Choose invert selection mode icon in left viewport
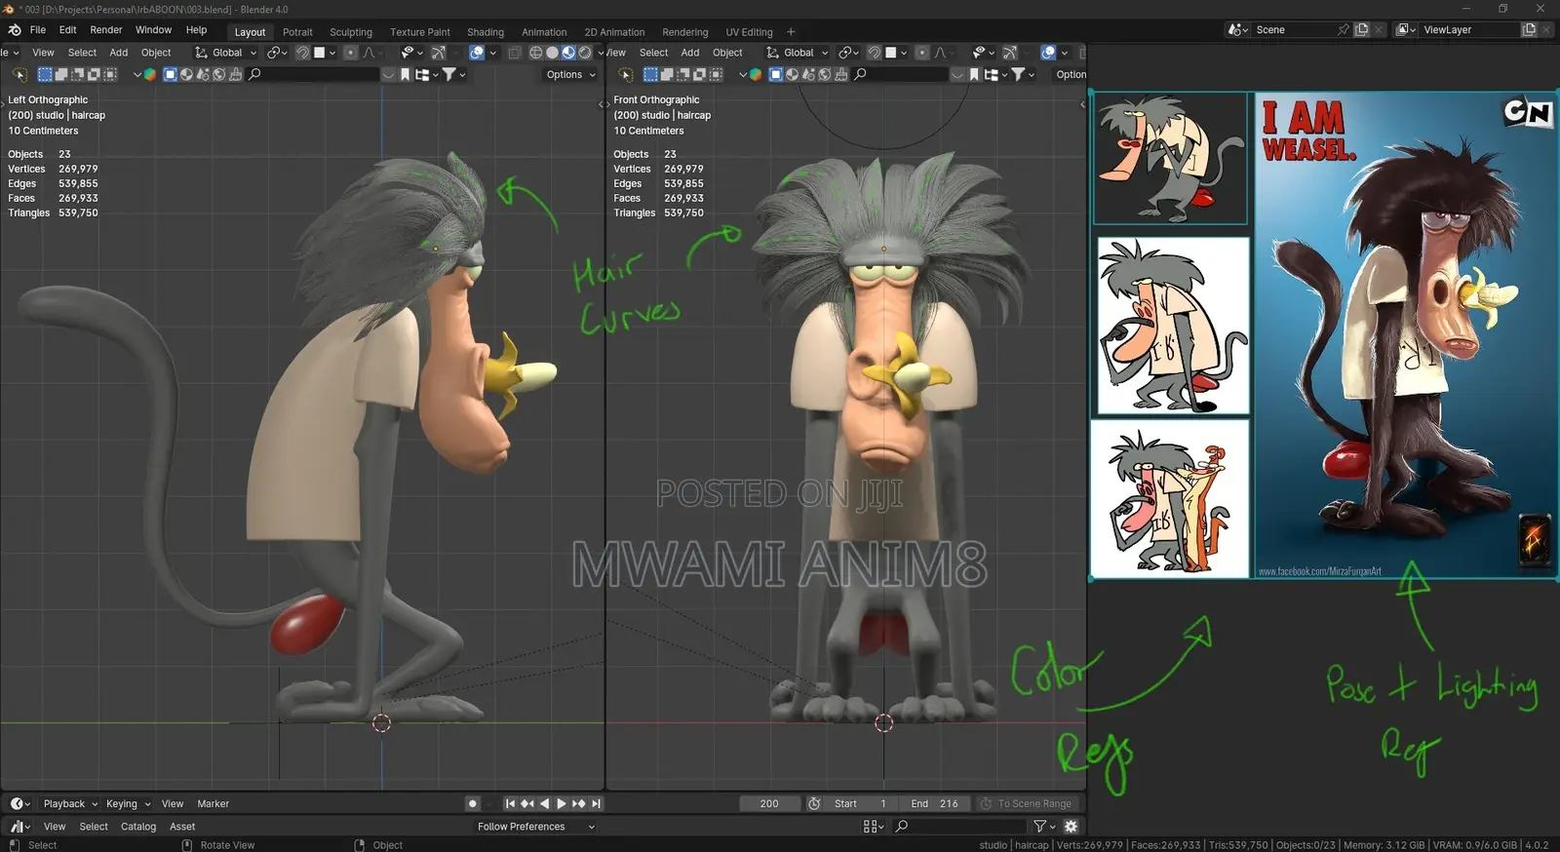 coord(94,74)
